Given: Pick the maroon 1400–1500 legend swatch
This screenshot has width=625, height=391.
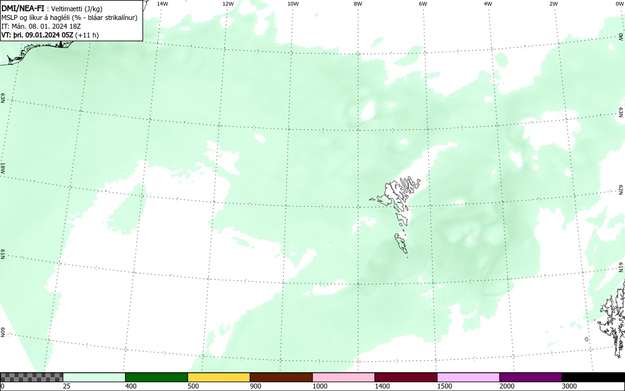Looking at the screenshot, I should pos(406,377).
